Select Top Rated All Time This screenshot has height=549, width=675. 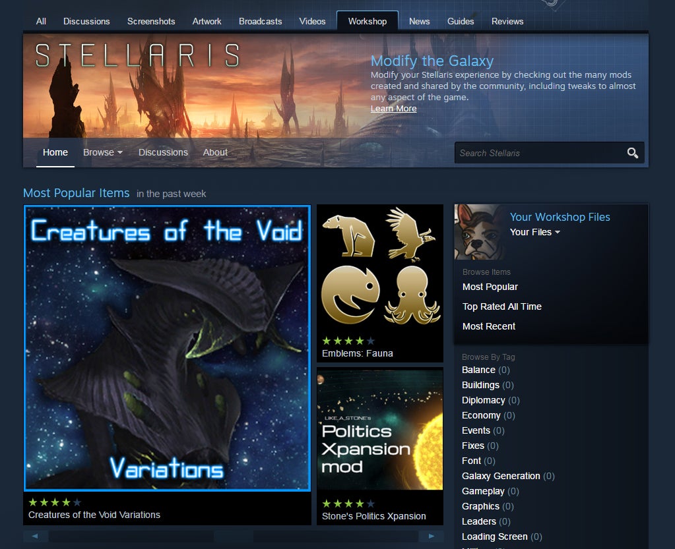[502, 306]
